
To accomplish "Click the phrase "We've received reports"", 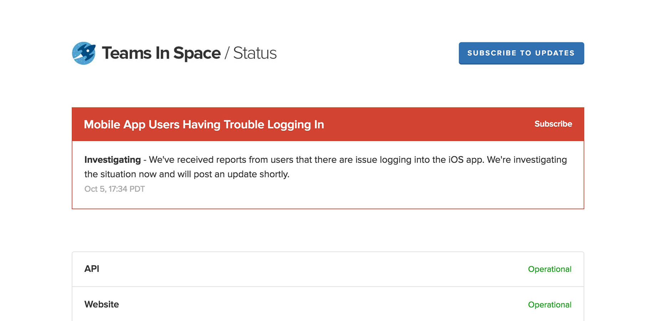I will (x=197, y=160).
